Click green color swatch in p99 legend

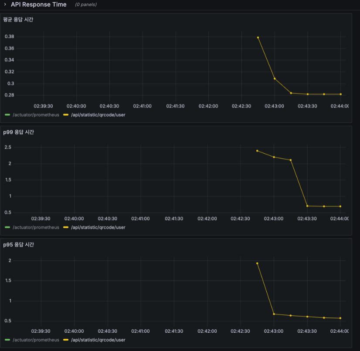tap(7, 227)
